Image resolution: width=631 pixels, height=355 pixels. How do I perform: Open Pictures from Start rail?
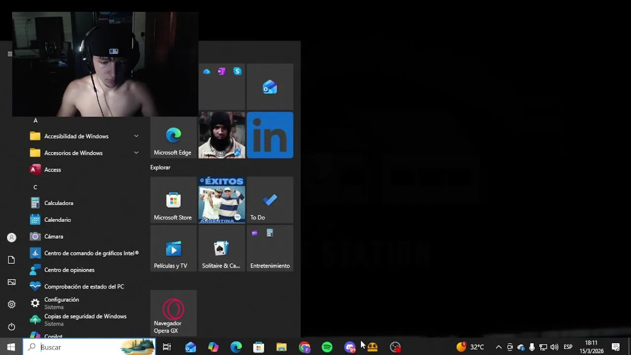(11, 282)
